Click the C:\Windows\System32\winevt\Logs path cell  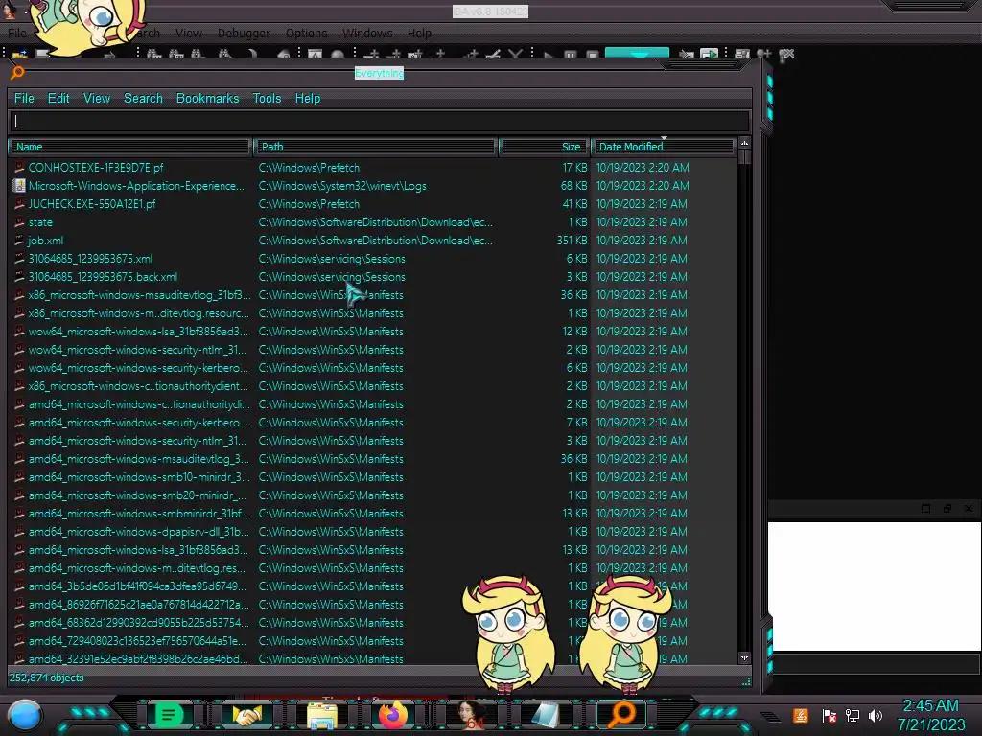click(x=342, y=186)
